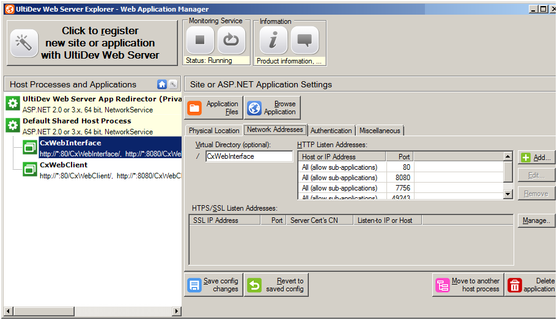Click the Product information label

pos(289,61)
